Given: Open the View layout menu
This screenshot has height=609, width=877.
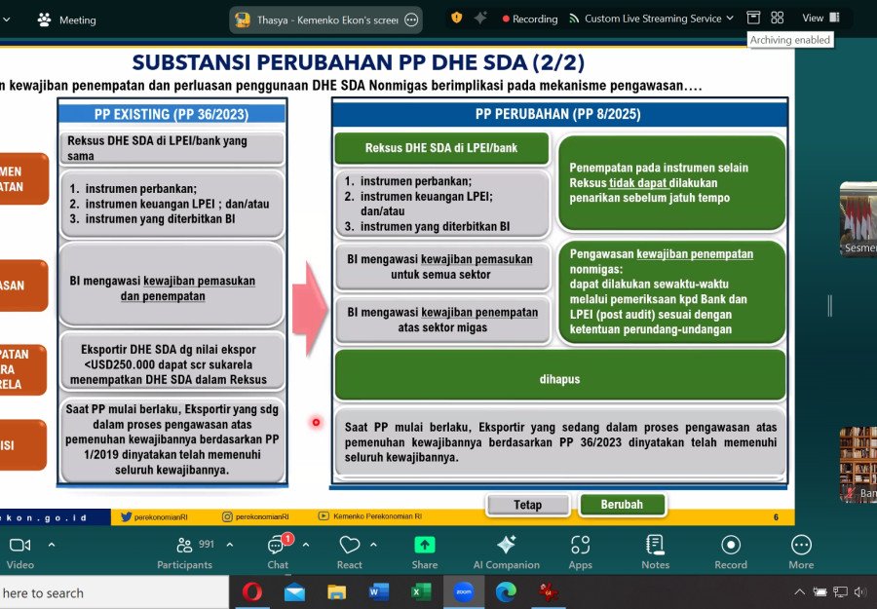Looking at the screenshot, I should tap(821, 18).
